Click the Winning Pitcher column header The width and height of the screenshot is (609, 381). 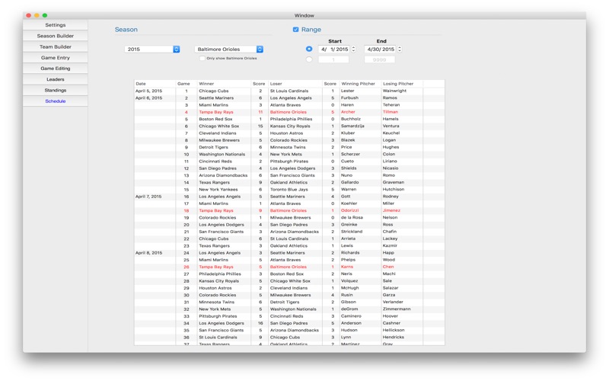(x=358, y=84)
